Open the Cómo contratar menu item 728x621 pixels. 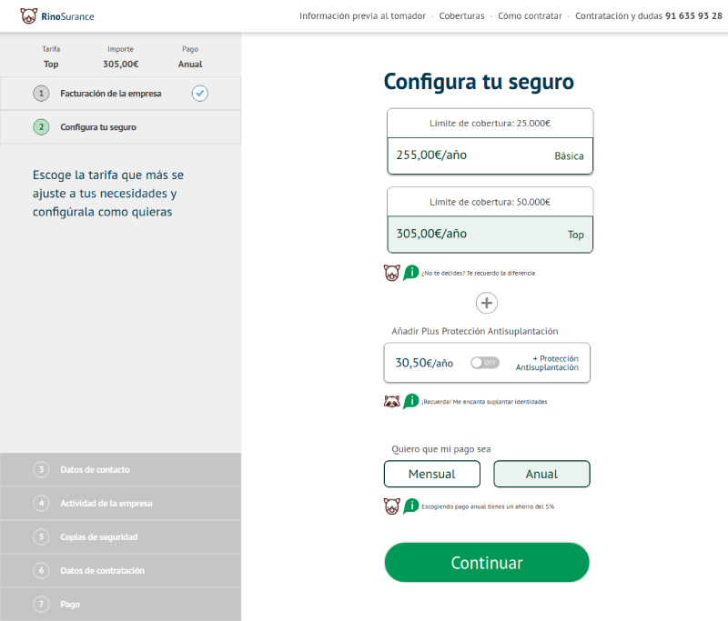[x=530, y=16]
